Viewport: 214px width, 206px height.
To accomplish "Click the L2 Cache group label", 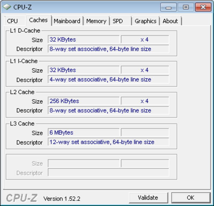I will pyautogui.click(x=22, y=92).
